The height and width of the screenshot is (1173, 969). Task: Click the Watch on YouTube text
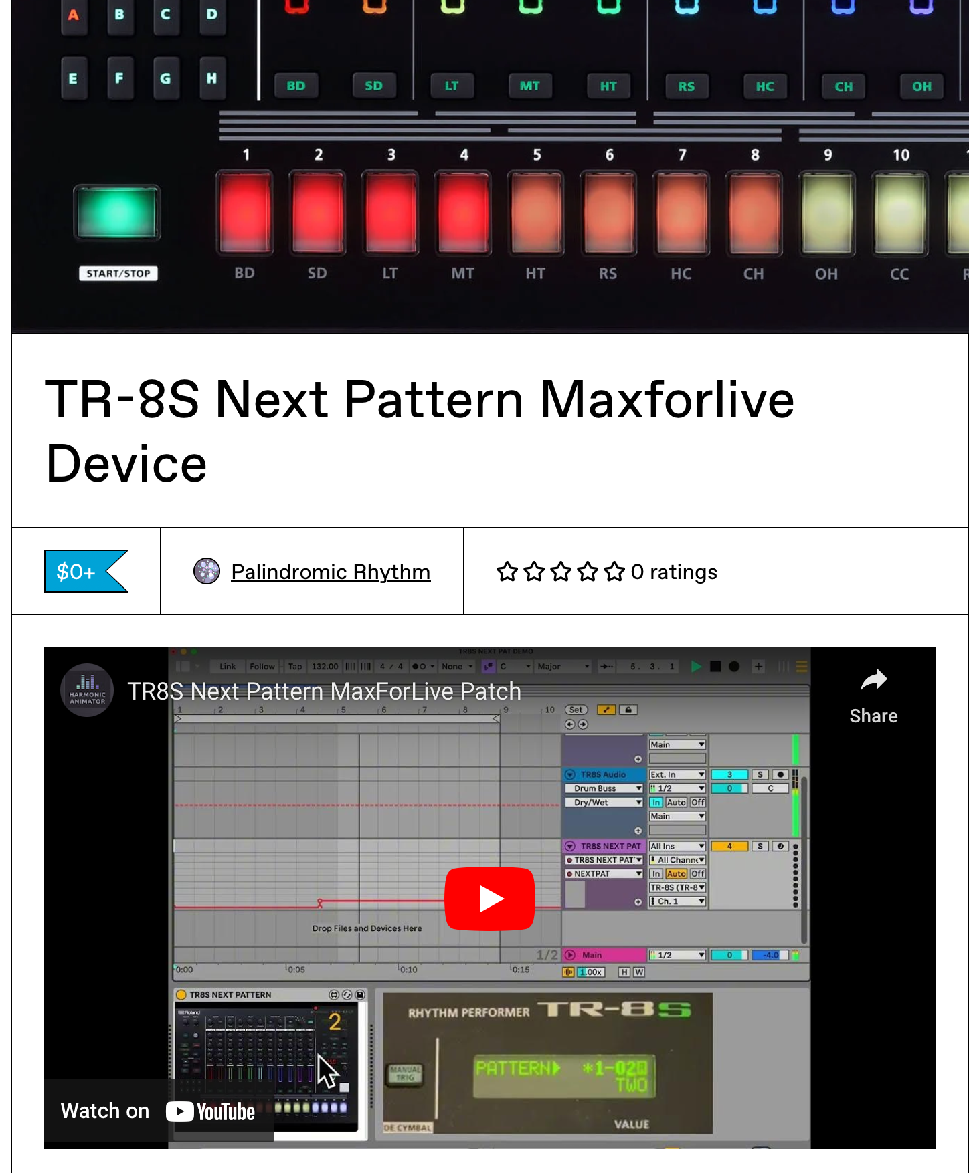[105, 1111]
